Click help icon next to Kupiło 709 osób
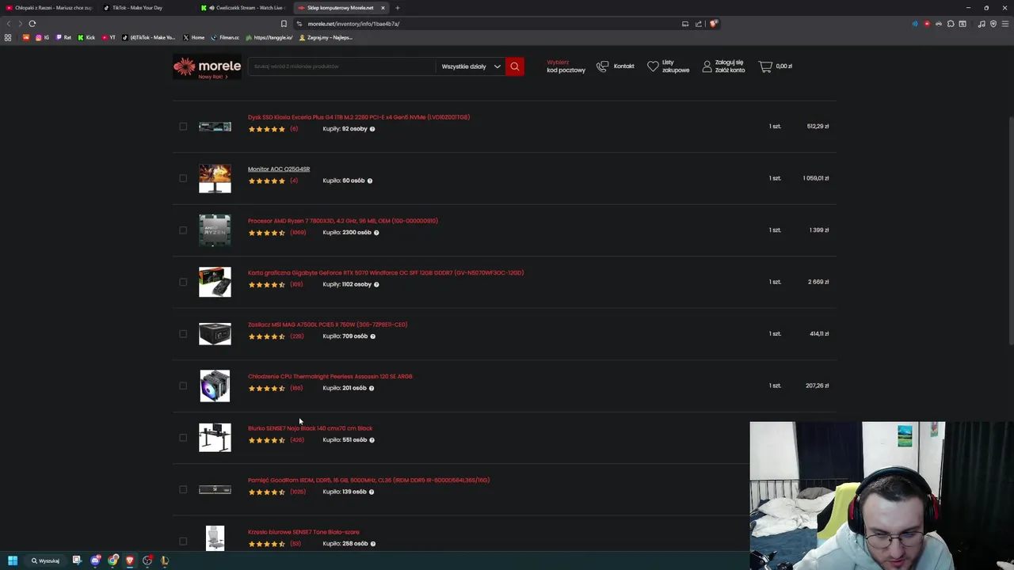 tap(373, 336)
